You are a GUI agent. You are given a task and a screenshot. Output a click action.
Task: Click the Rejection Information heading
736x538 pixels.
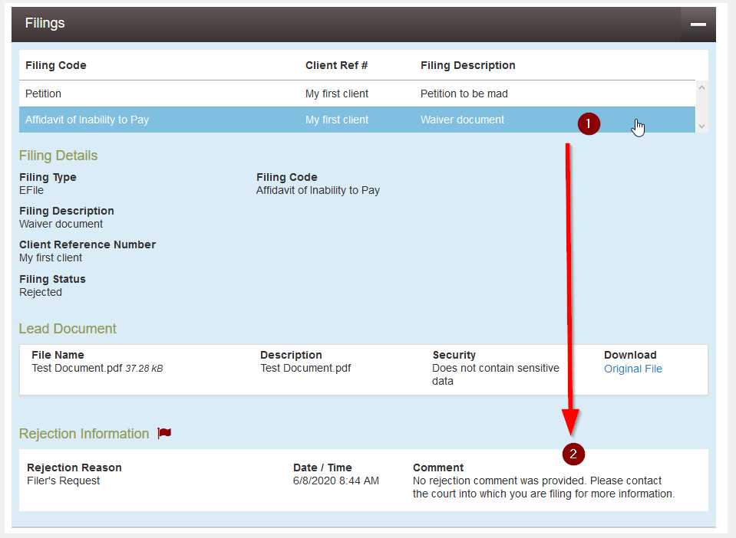(84, 434)
